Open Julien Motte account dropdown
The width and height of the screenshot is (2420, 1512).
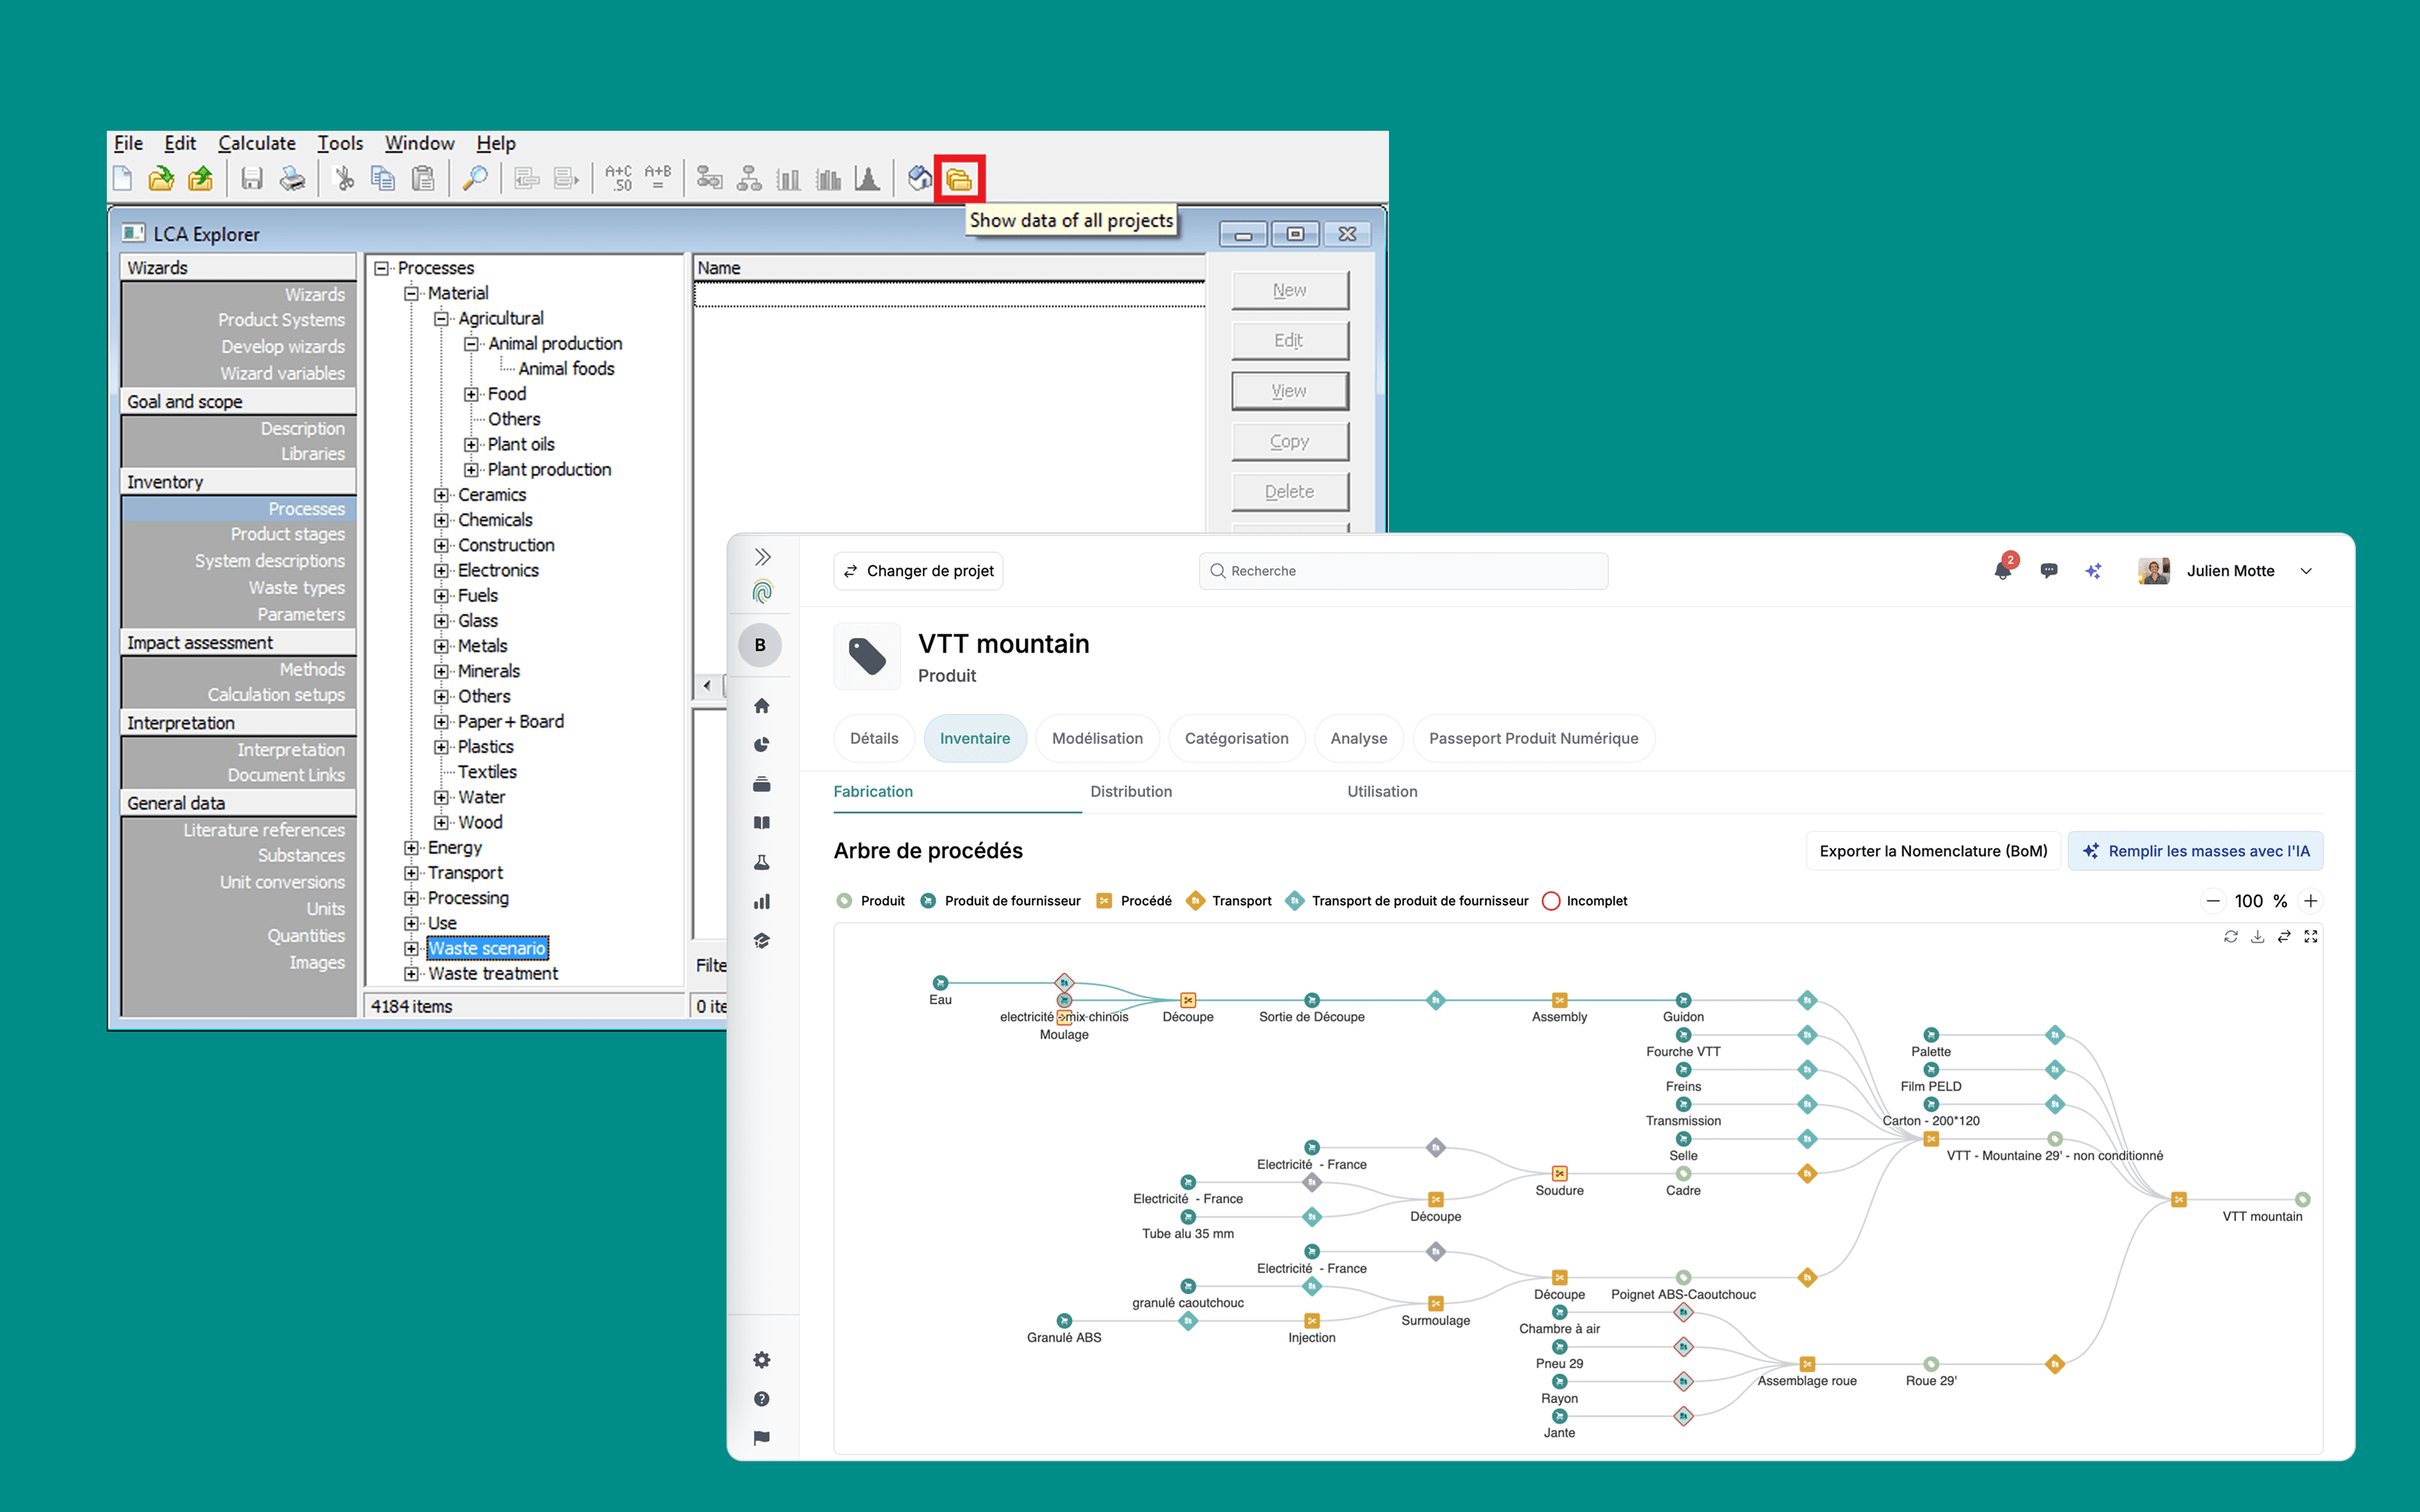[2306, 571]
